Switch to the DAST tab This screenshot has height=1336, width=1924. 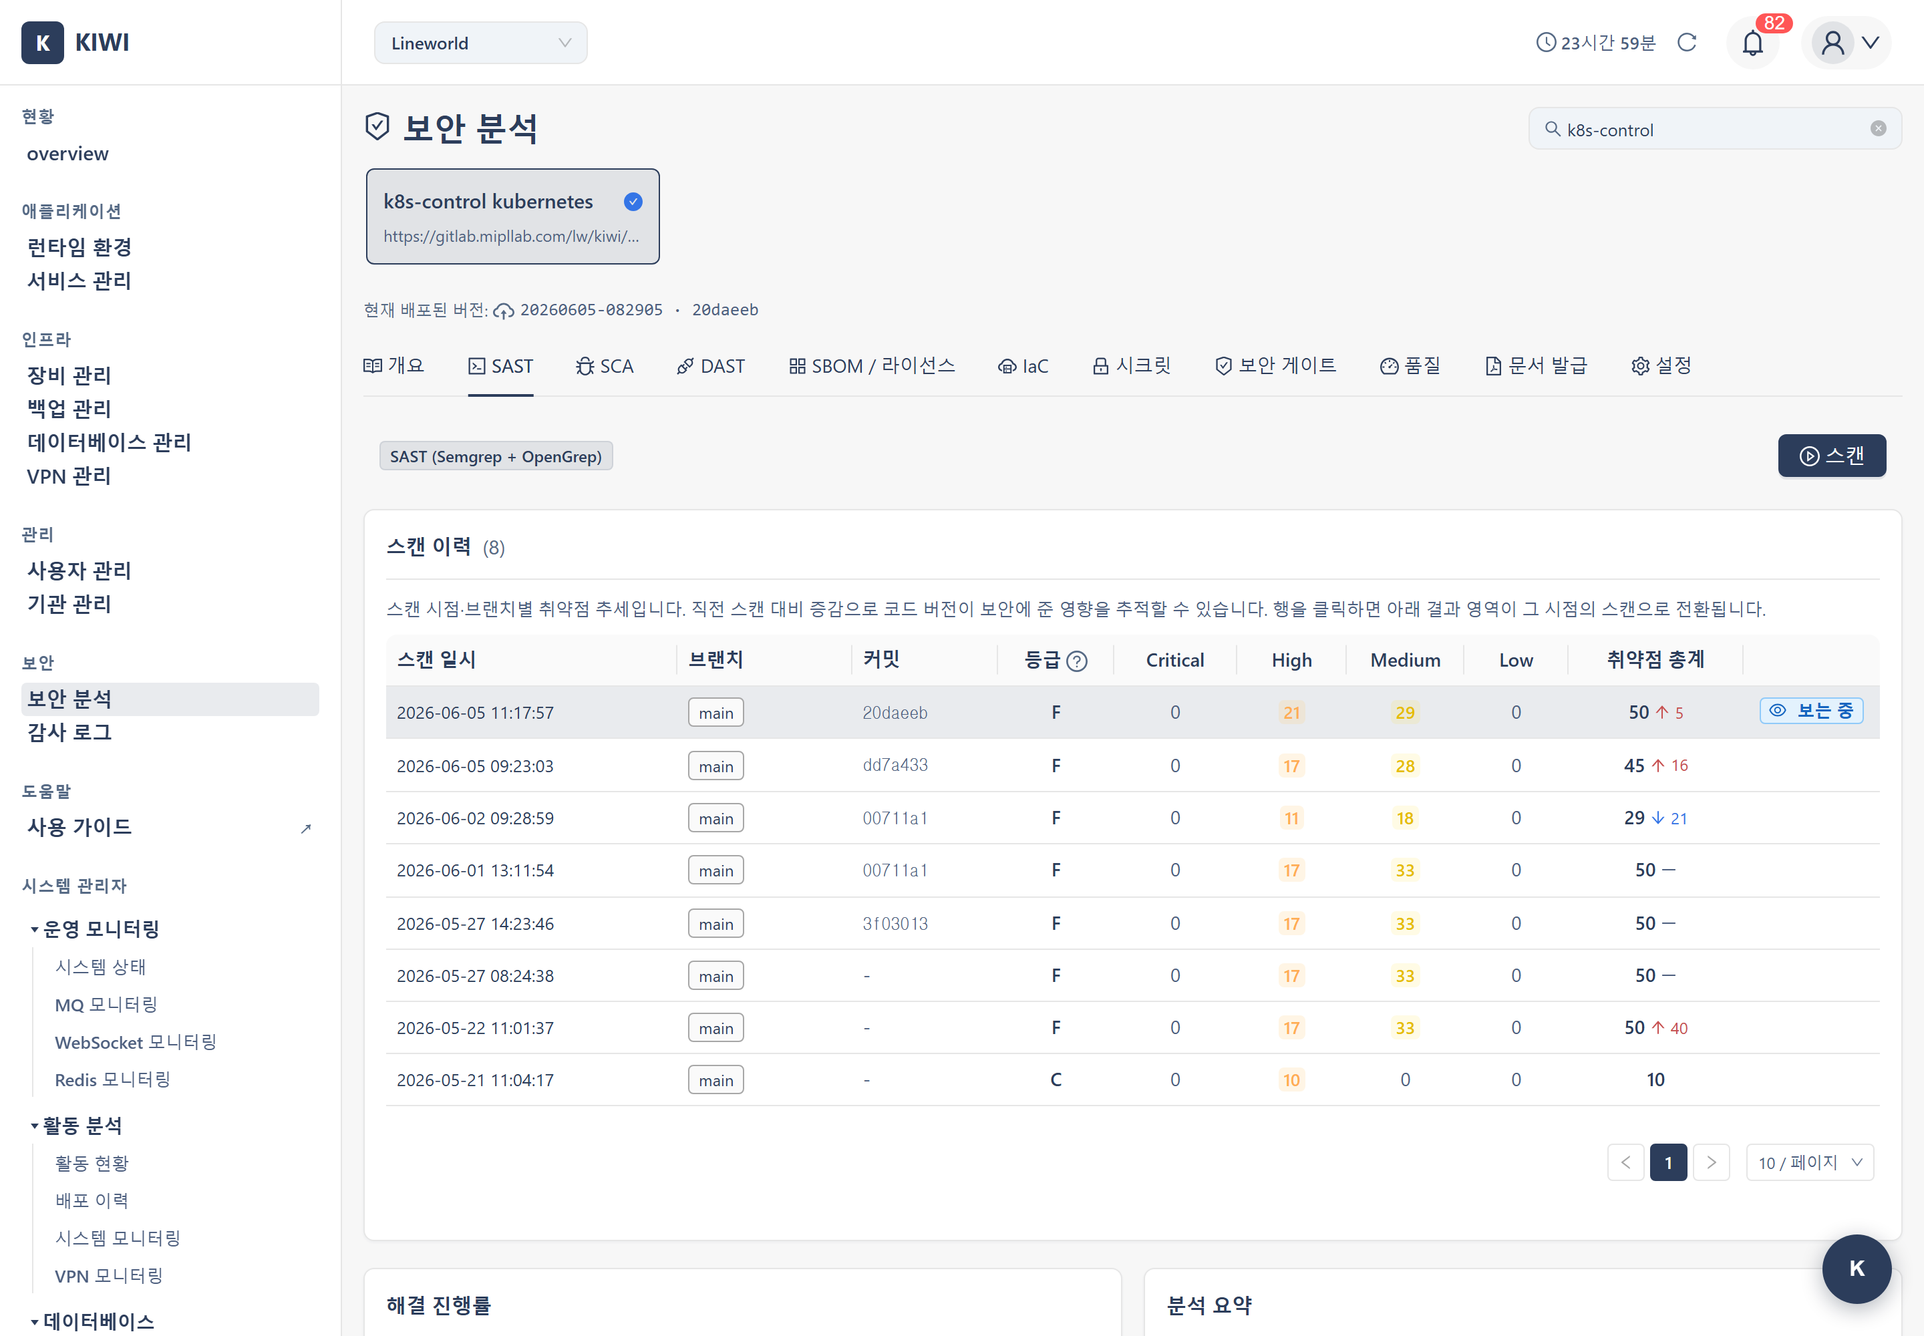[710, 366]
